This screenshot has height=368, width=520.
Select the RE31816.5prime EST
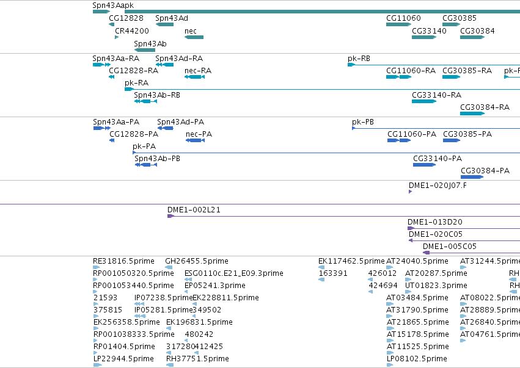click(x=96, y=267)
